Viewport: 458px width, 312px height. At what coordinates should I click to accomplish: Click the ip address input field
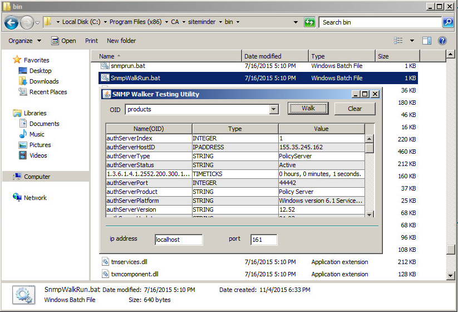pos(179,240)
